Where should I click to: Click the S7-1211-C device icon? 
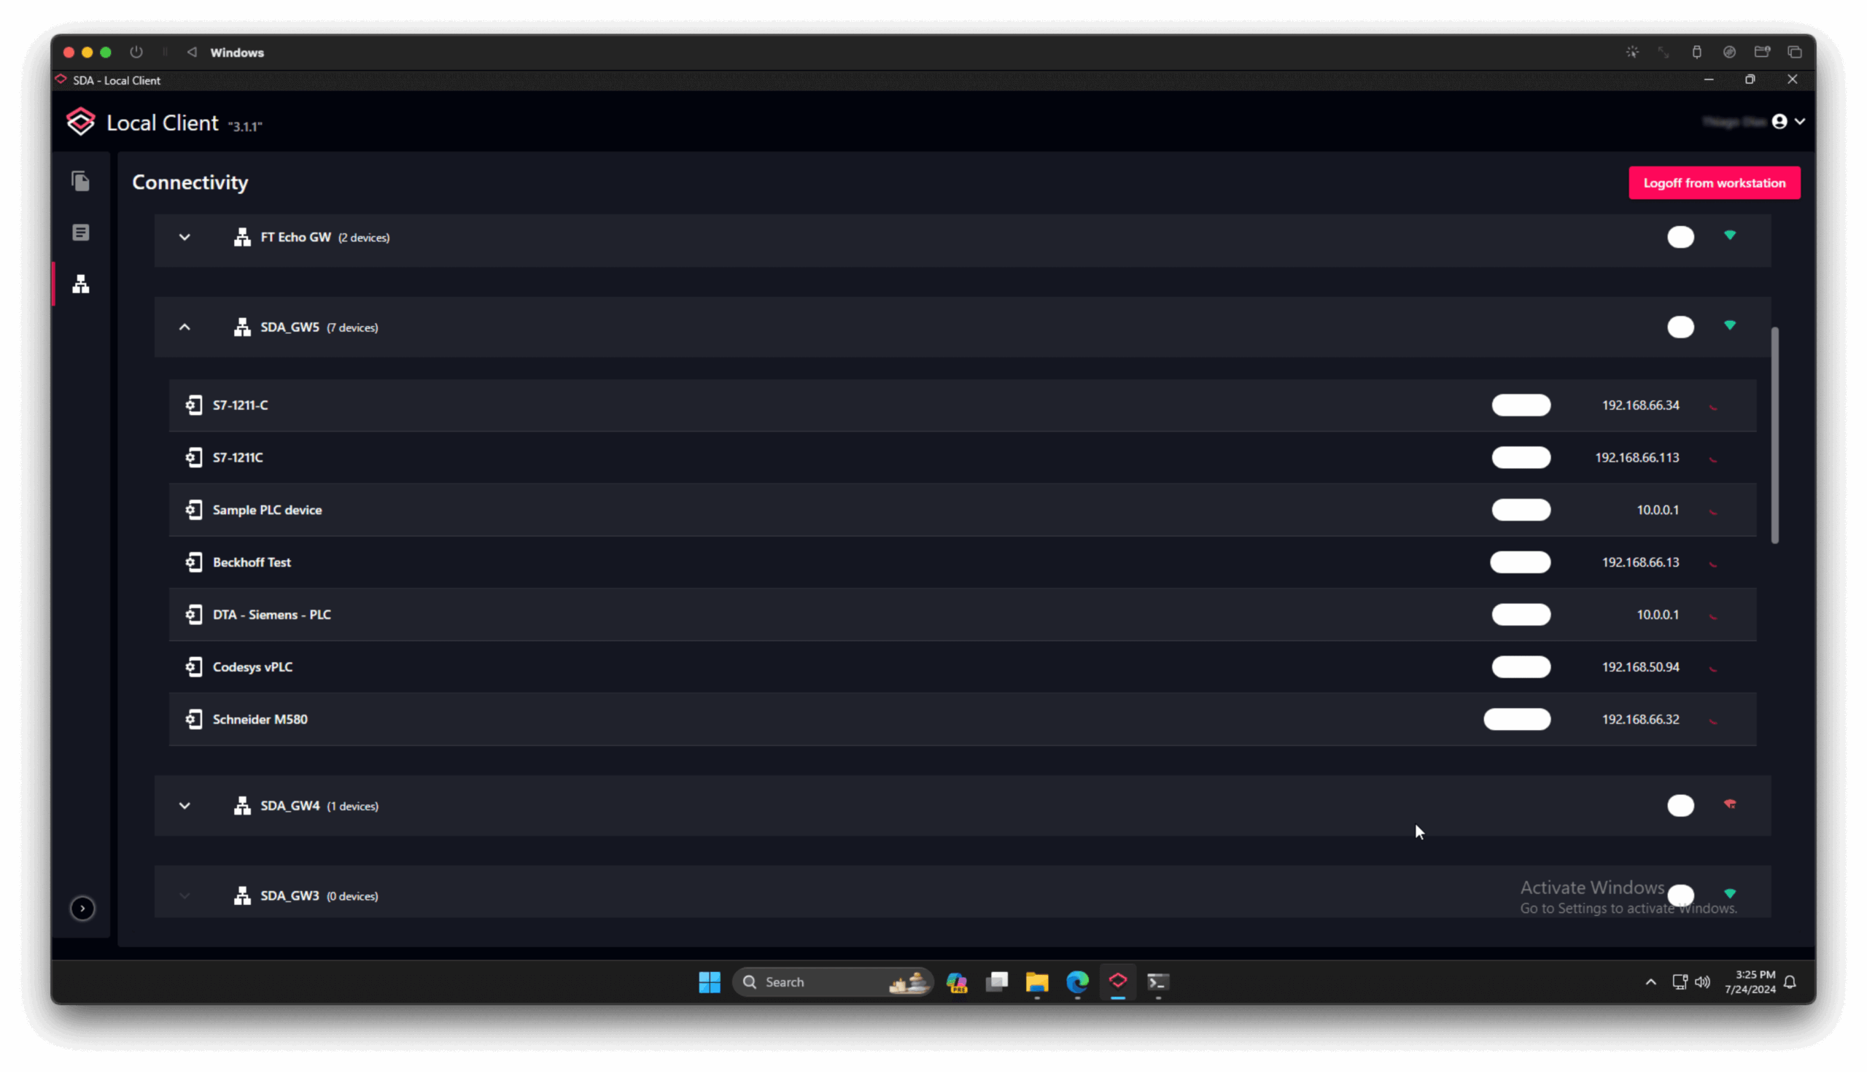click(193, 405)
